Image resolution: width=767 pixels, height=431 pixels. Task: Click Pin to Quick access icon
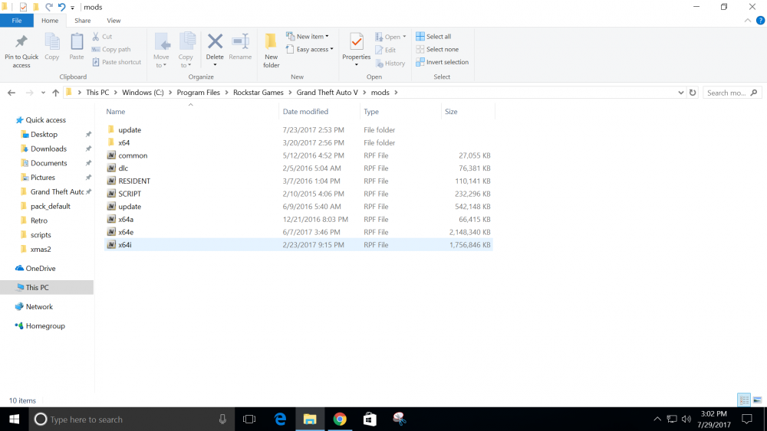[21, 42]
